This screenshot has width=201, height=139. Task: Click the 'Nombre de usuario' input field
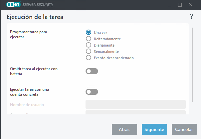click(x=135, y=104)
